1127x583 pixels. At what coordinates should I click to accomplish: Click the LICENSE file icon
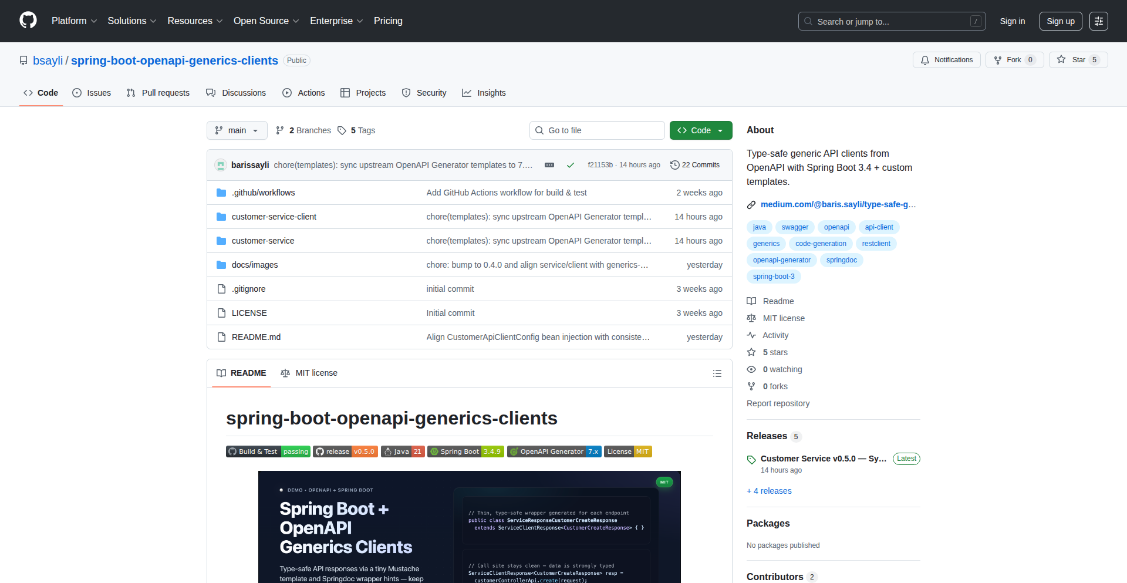(x=221, y=313)
